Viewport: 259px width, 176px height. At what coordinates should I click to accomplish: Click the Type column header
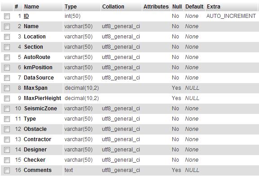pos(70,7)
